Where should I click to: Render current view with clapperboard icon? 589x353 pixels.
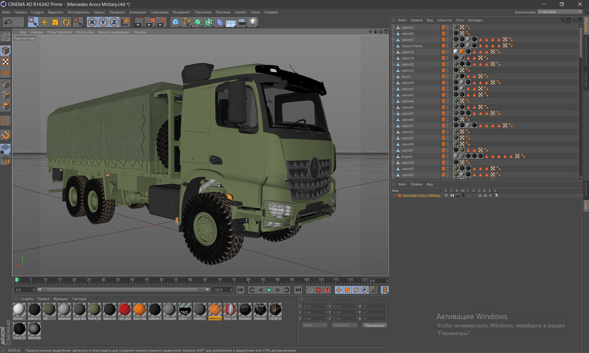[139, 22]
